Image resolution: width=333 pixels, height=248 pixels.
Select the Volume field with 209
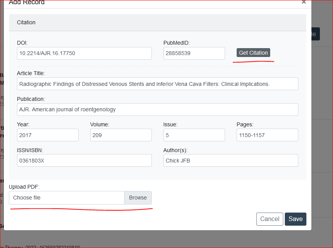click(121, 135)
